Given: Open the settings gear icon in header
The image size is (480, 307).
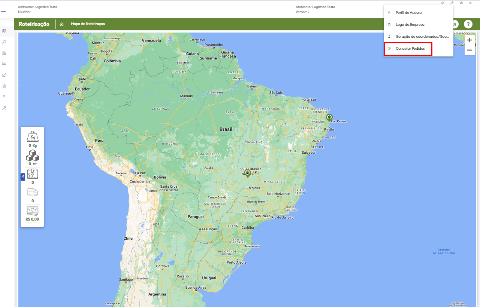Looking at the screenshot, I should click(461, 3).
